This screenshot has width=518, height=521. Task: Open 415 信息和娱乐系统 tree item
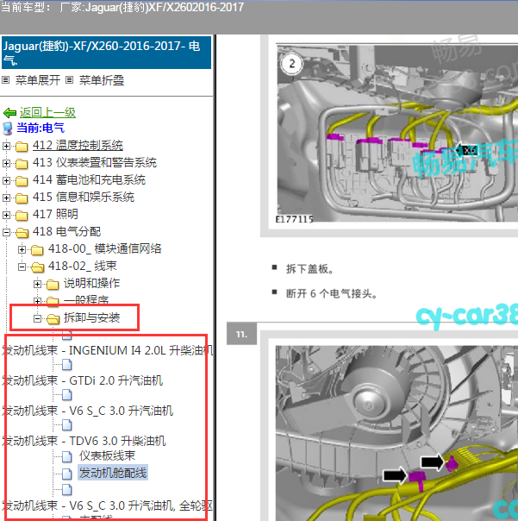tap(84, 198)
